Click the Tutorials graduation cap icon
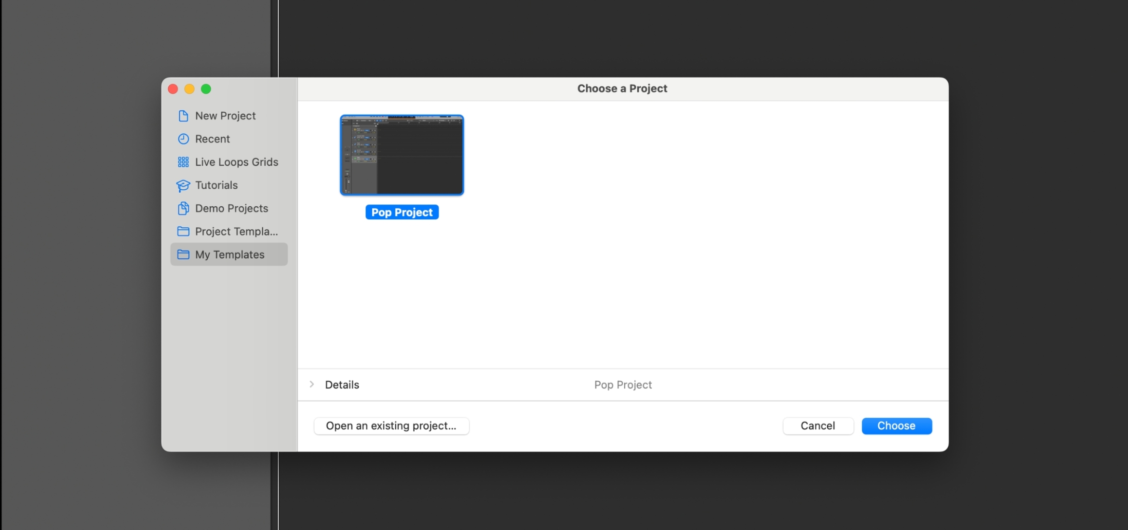 [x=183, y=185]
